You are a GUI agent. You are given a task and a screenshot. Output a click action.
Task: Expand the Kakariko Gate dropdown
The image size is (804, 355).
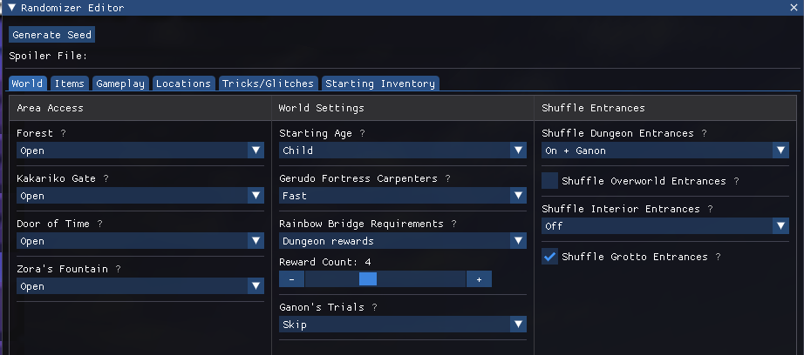(140, 196)
